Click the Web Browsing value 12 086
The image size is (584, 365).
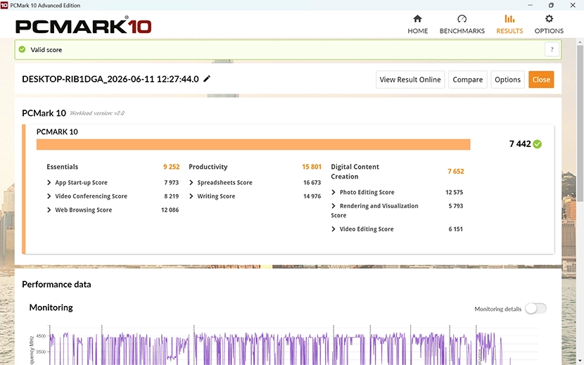pos(170,210)
